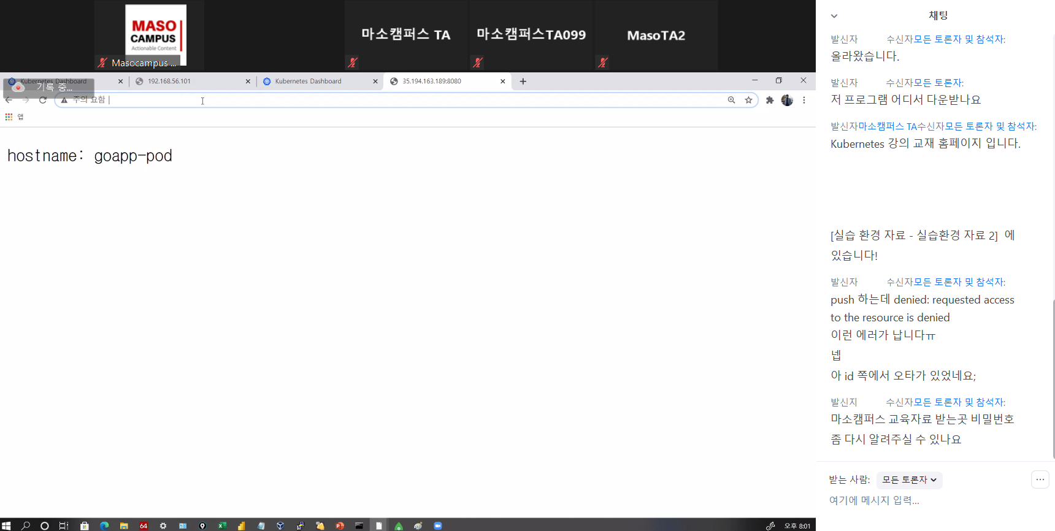Open Microsoft Edge from the taskbar
Image resolution: width=1055 pixels, height=531 pixels.
click(104, 525)
